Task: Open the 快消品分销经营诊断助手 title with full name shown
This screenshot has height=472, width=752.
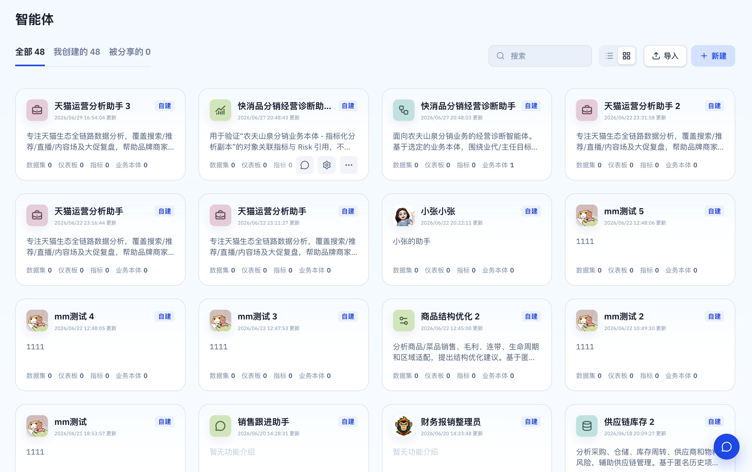Action: coord(468,106)
